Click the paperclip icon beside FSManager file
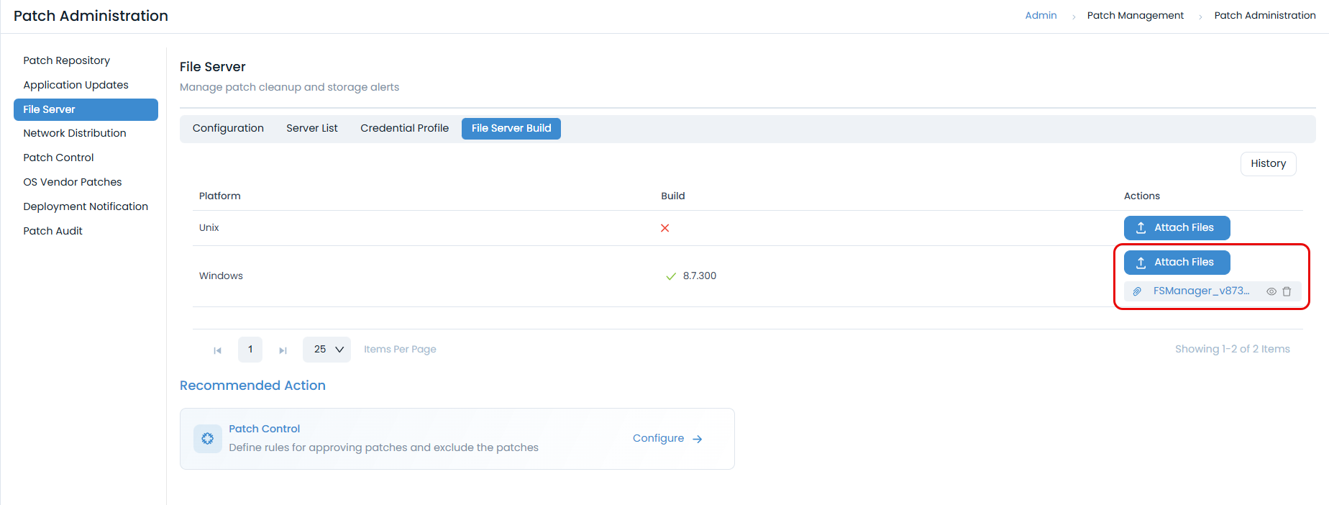This screenshot has width=1329, height=505. click(x=1137, y=291)
